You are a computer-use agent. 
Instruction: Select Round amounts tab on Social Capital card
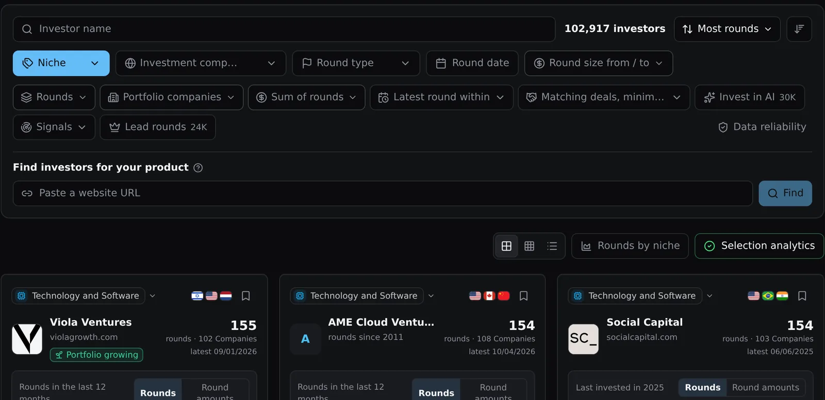click(765, 388)
